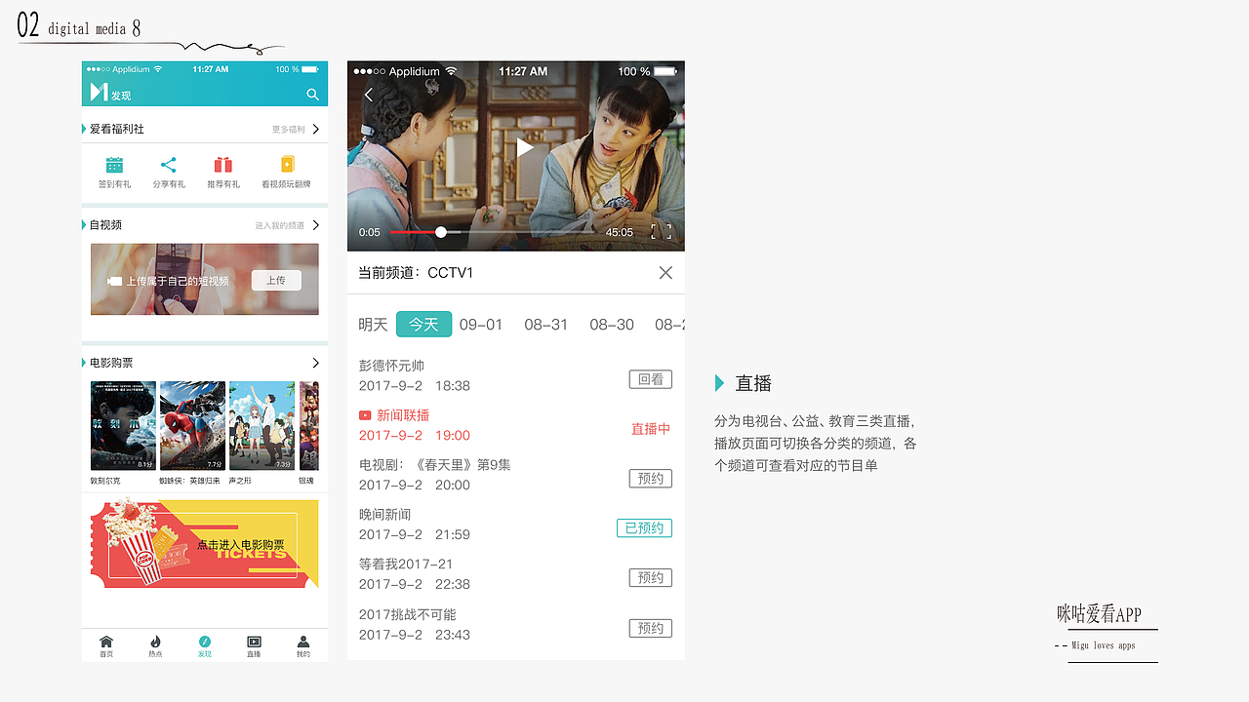Expand 电影购票 section chevron
Screen dimensions: 1249x702
point(316,363)
